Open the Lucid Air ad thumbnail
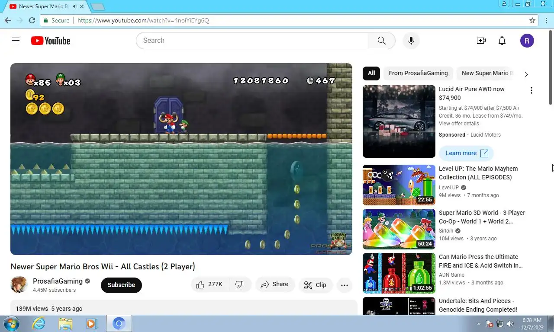The height and width of the screenshot is (332, 554). pyautogui.click(x=399, y=121)
